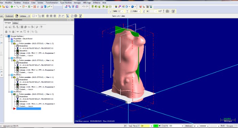This screenshot has height=128, width=238.
Task: Switch to the Usinages tab
Action: coord(8,23)
